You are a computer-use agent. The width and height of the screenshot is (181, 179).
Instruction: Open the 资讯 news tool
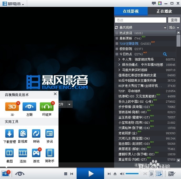50,133
